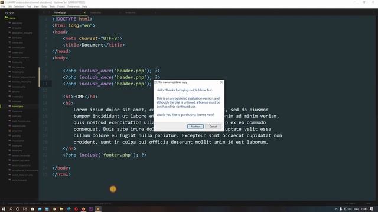
Task: Close the home1.php tab
Action: [x=84, y=12]
